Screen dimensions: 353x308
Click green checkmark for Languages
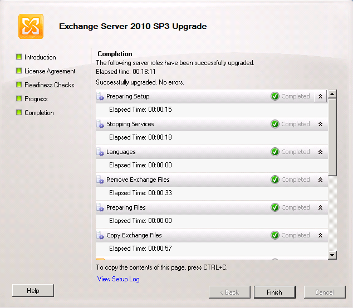[x=275, y=152]
